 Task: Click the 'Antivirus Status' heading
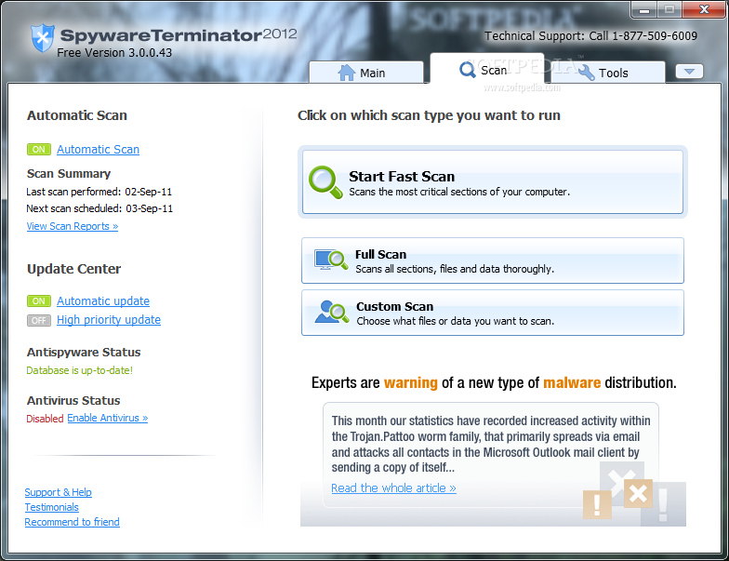73,400
